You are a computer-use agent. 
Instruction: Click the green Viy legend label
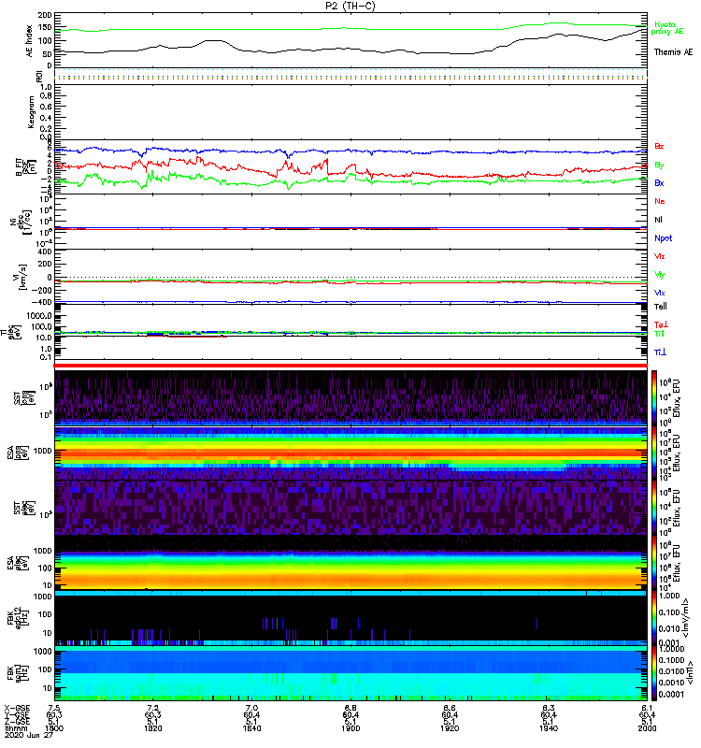[x=660, y=275]
